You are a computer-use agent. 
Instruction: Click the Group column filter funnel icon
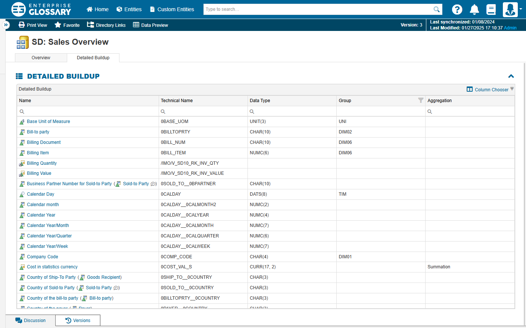[x=421, y=100]
